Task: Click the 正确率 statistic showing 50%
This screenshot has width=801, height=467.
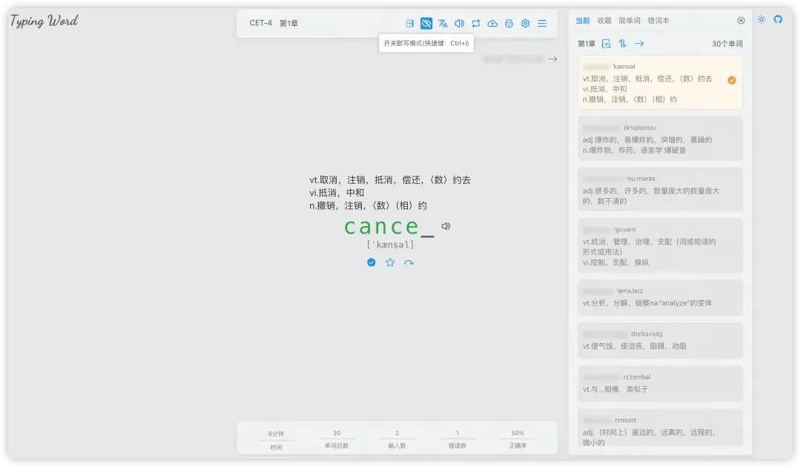Action: coord(518,439)
